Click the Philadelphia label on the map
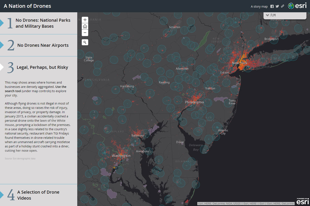This screenshot has width=310, height=206. [194, 102]
